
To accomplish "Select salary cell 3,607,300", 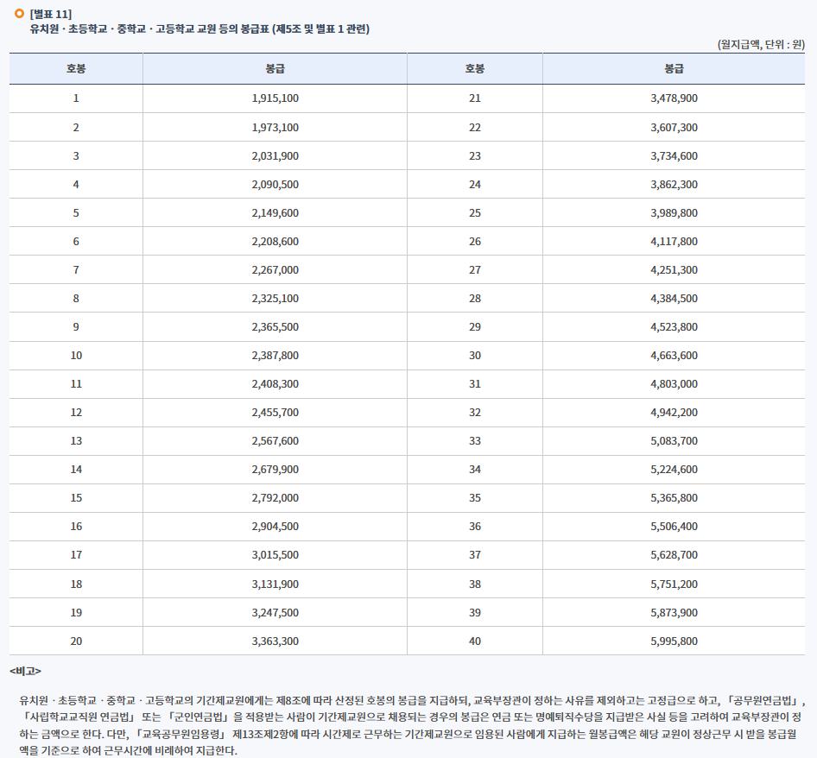I will [674, 127].
